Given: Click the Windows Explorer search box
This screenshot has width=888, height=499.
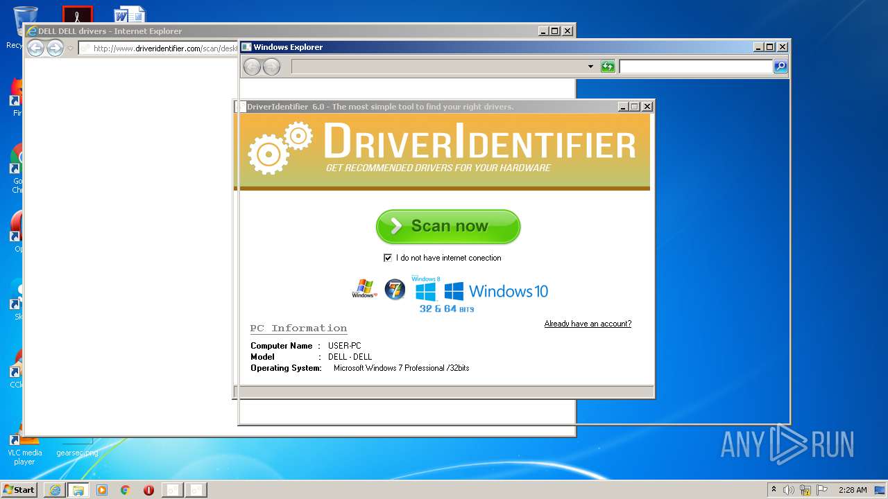Looking at the screenshot, I should tap(696, 67).
